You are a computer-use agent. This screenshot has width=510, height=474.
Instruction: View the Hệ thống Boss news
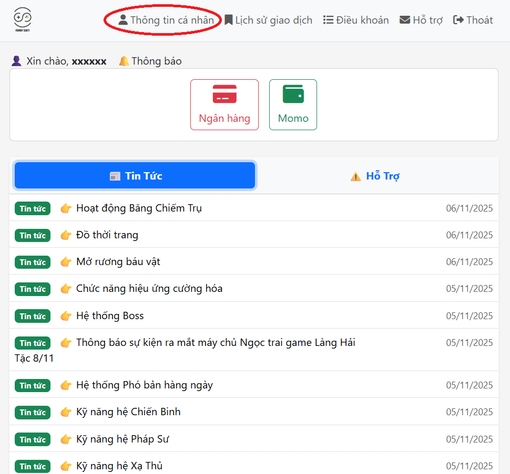pos(109,315)
